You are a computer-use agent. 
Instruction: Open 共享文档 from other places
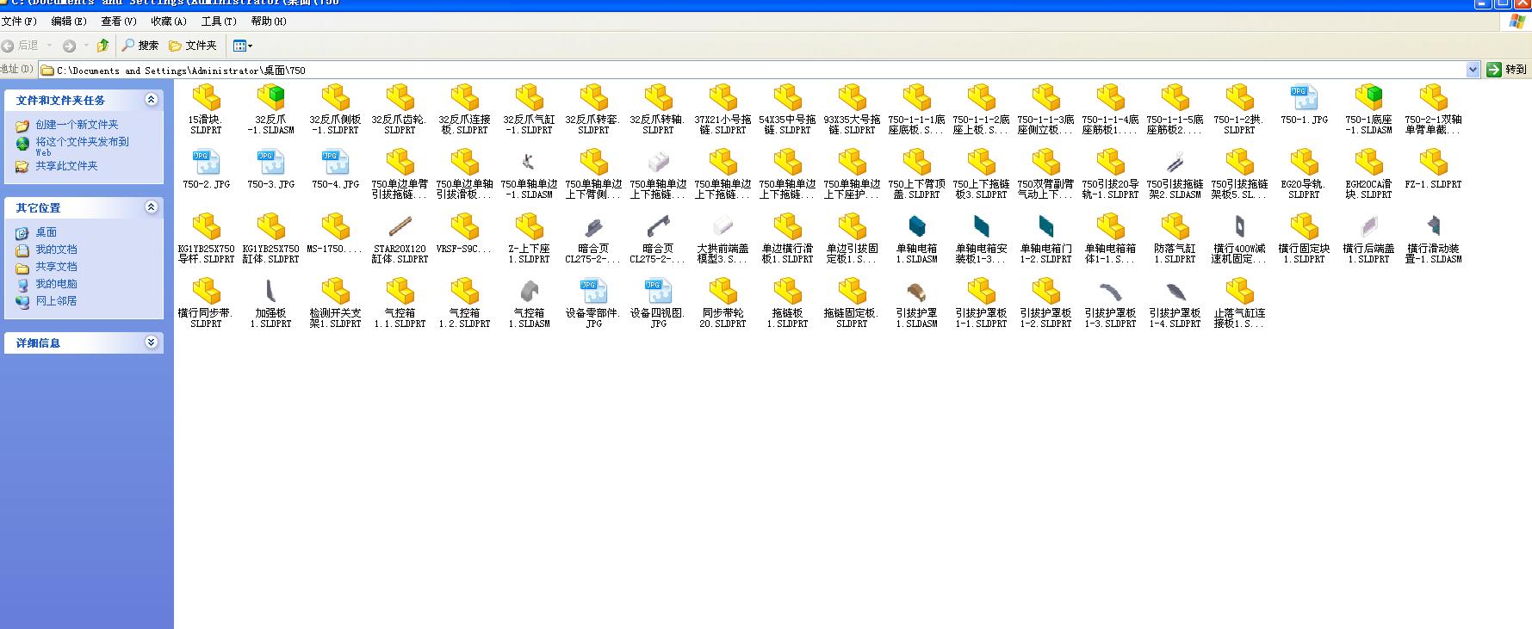[x=56, y=267]
